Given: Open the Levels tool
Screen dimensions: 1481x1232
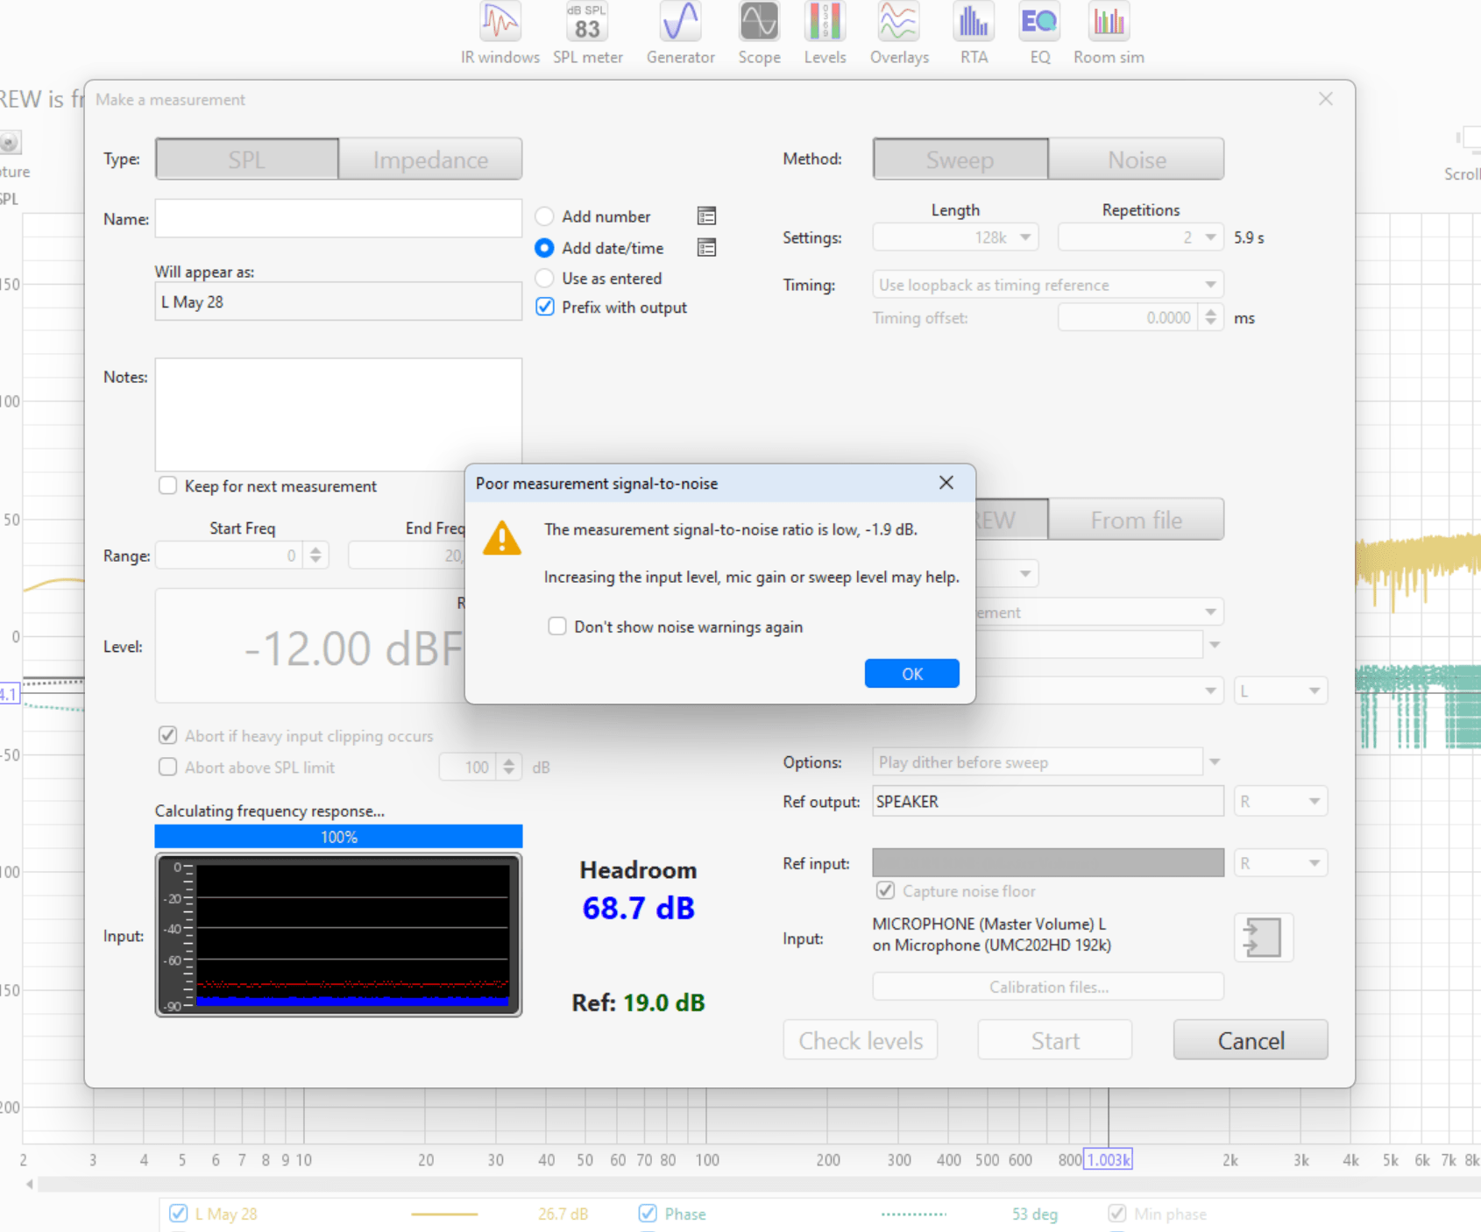Looking at the screenshot, I should (x=825, y=33).
